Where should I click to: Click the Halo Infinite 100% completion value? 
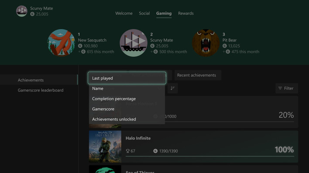click(x=284, y=150)
